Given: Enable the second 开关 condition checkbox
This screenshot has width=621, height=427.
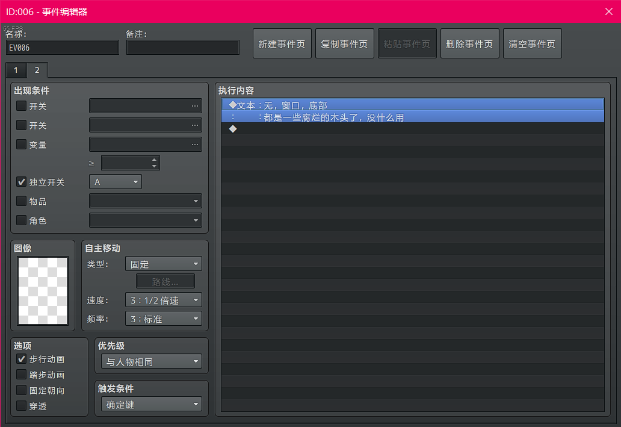Looking at the screenshot, I should pyautogui.click(x=22, y=125).
